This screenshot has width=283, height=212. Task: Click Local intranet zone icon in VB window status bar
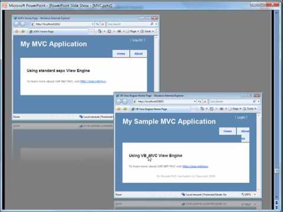[183, 194]
